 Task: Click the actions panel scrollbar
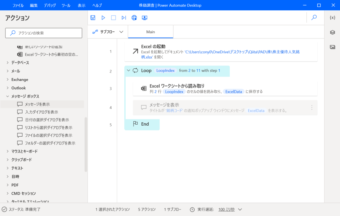point(86,144)
